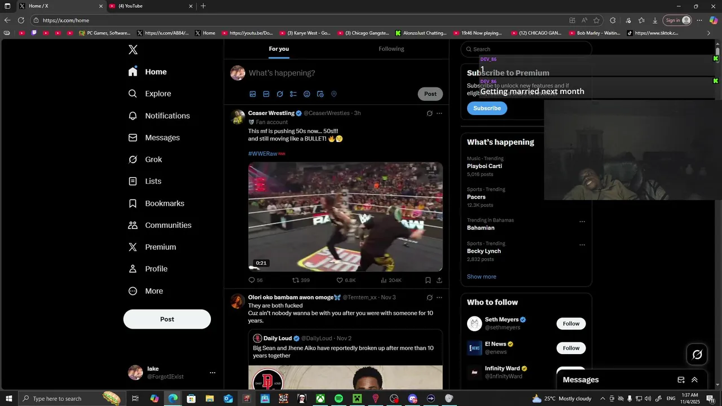Open Grok actions on Olori oko post
Screen dimensions: 722x406
pos(429,298)
